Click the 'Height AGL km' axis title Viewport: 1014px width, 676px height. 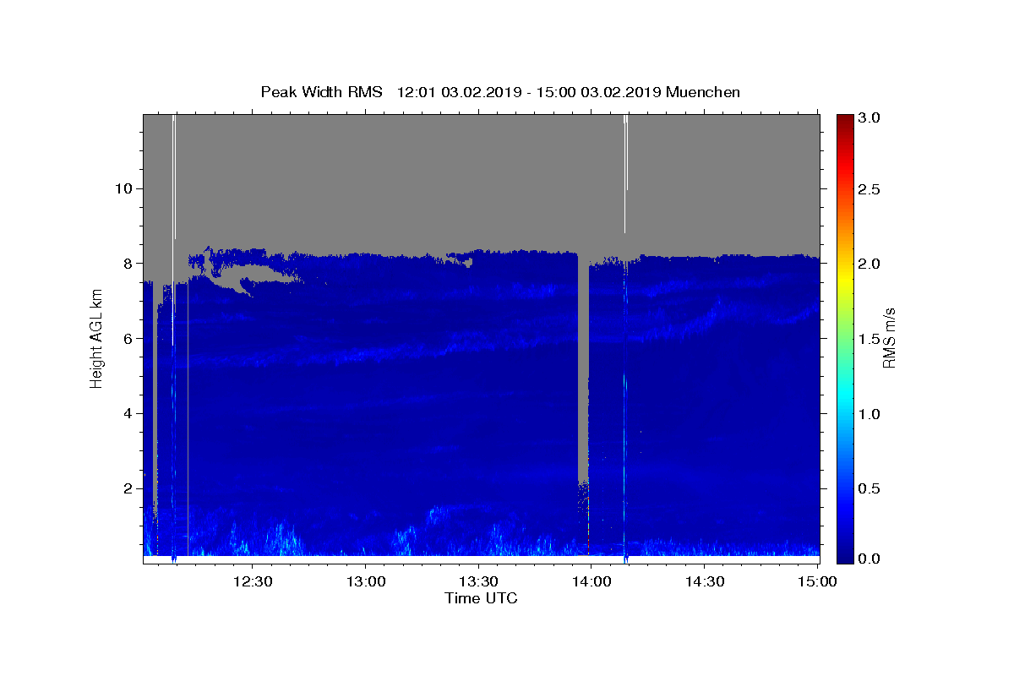click(96, 338)
